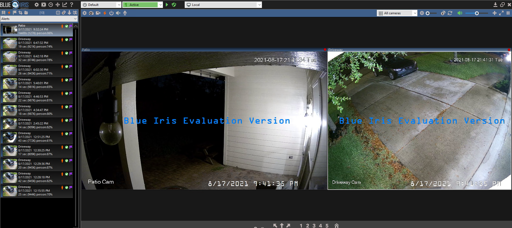Select PTZ preset 1
The height and width of the screenshot is (228, 512).
point(301,226)
